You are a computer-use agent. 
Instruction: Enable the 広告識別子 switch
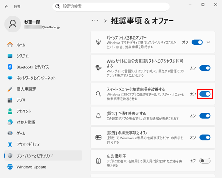coord(205,161)
